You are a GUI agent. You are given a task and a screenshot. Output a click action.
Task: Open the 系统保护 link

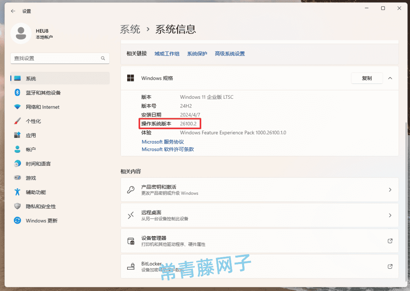point(197,54)
